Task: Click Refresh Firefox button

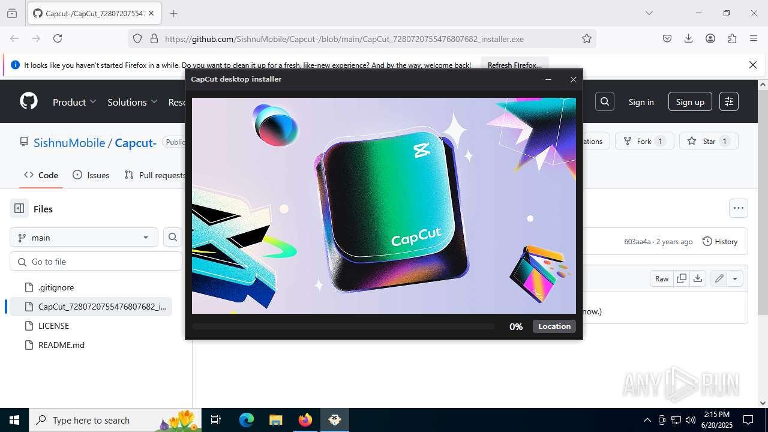Action: 514,65
